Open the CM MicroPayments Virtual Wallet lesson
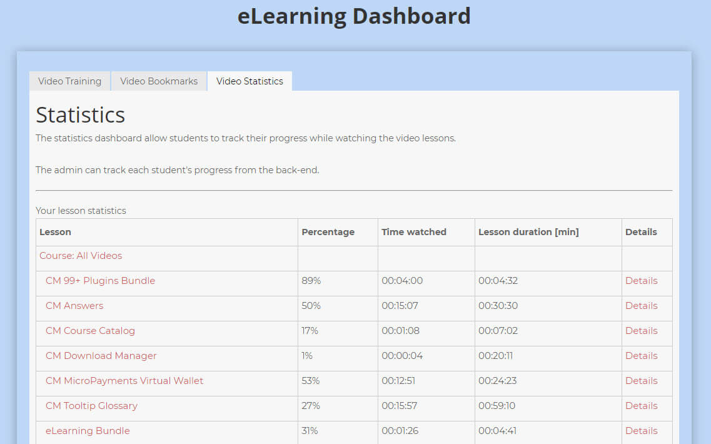The height and width of the screenshot is (444, 711). point(124,381)
